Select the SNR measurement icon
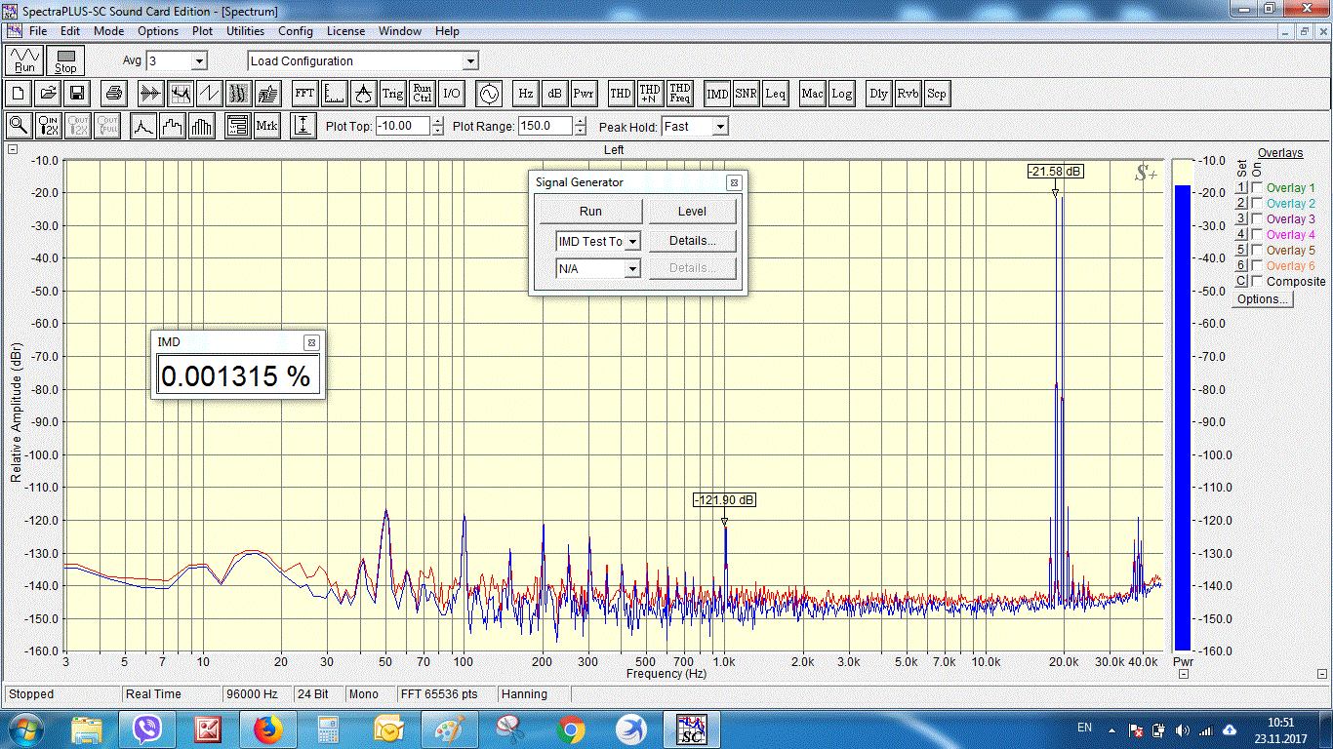This screenshot has width=1333, height=749. coord(747,94)
